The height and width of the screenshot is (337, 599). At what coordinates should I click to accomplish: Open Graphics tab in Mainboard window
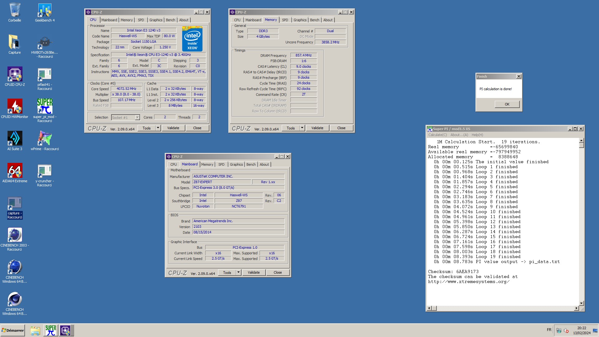[236, 164]
